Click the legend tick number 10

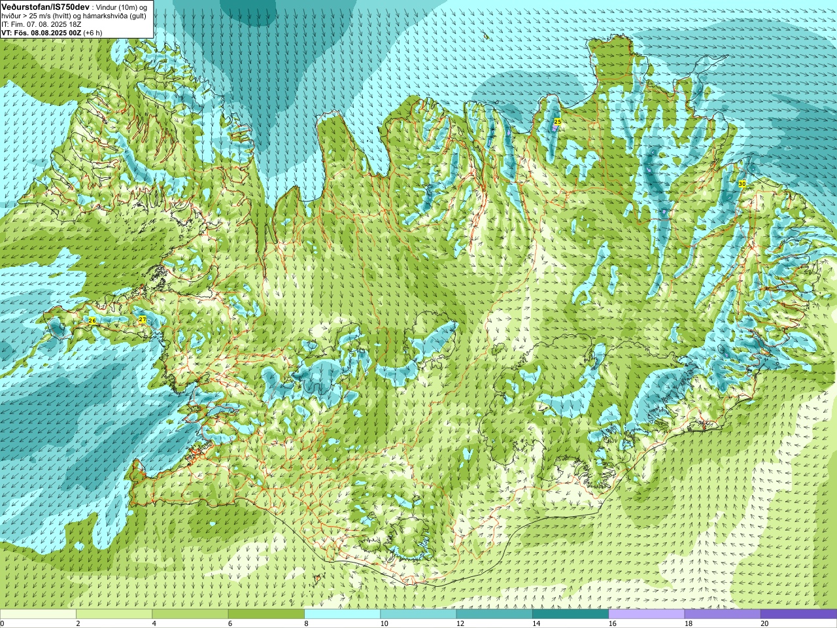pyautogui.click(x=384, y=623)
